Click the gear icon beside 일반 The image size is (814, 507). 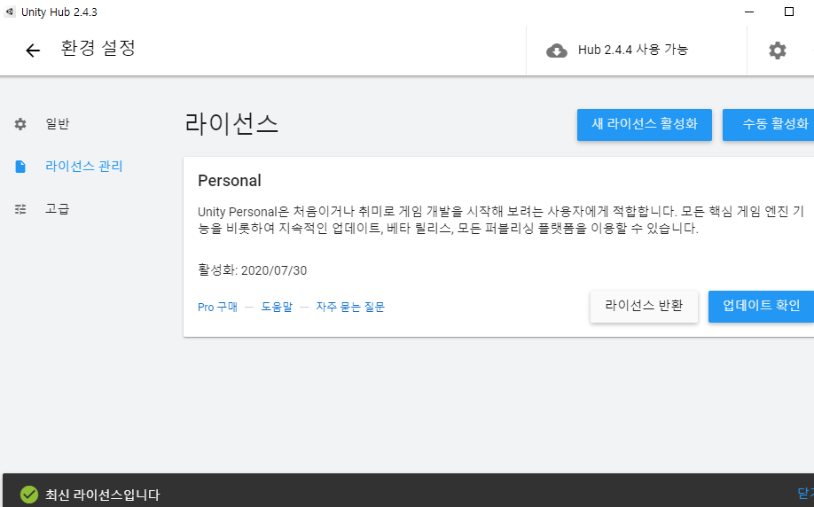20,124
